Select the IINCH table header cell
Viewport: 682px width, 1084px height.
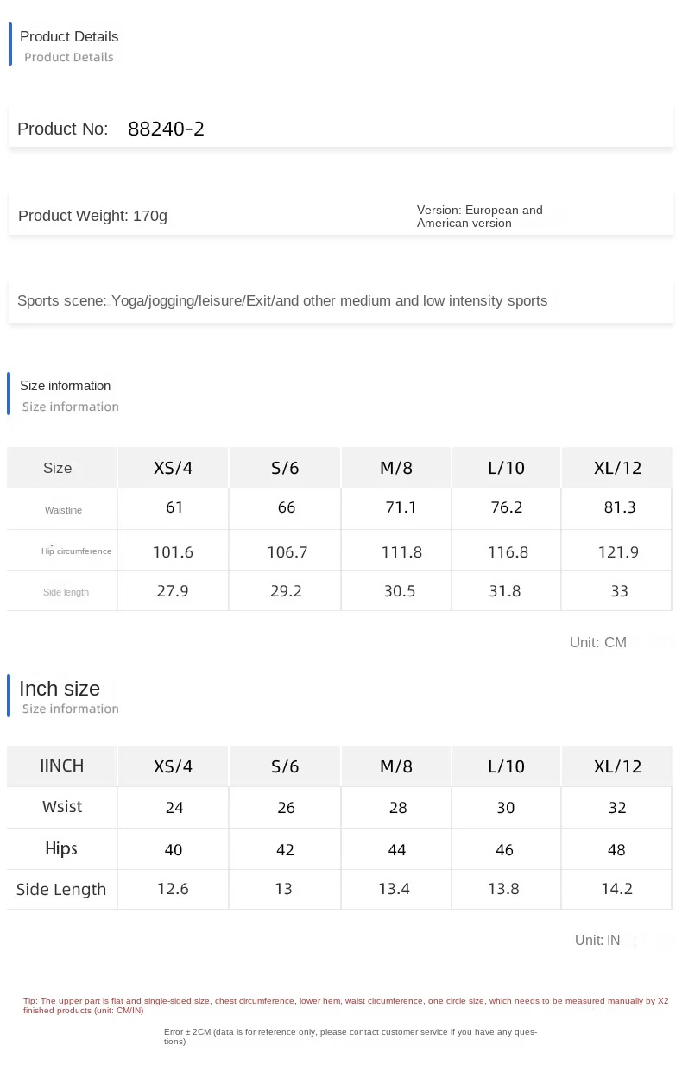tap(62, 766)
